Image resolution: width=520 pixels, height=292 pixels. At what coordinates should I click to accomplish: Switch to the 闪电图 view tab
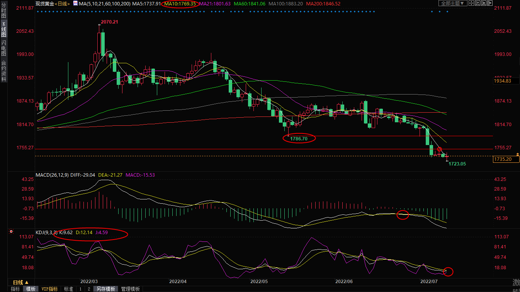pyautogui.click(x=3, y=48)
